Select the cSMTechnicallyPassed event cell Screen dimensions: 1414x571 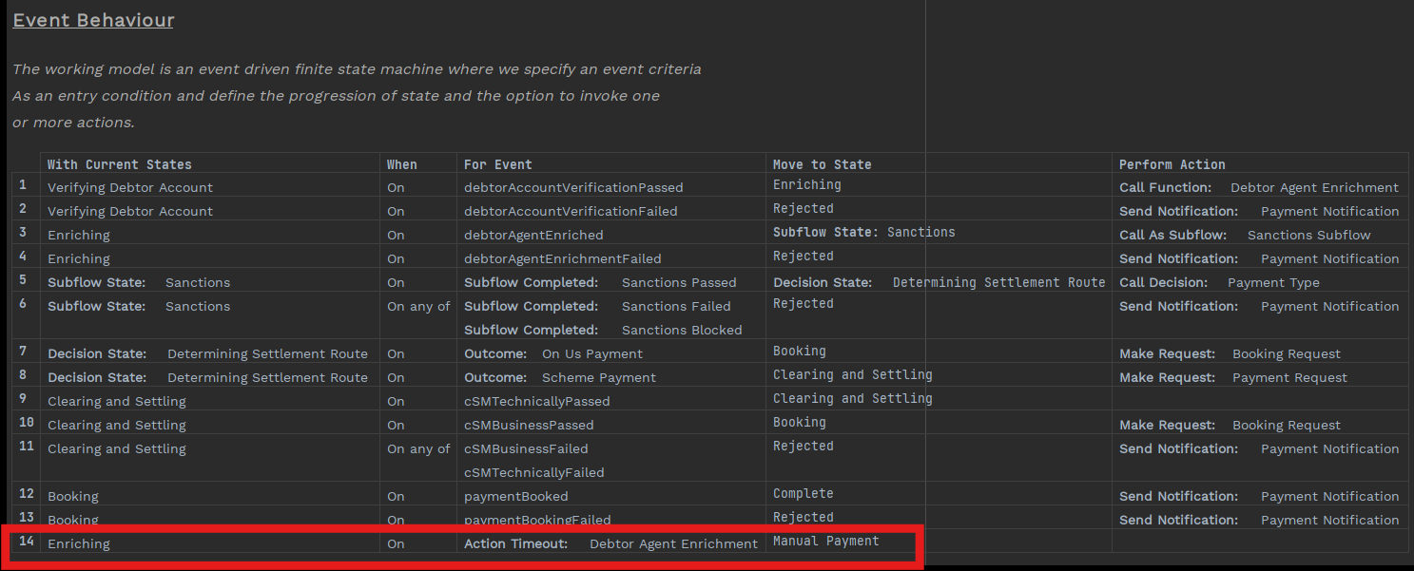tap(536, 402)
